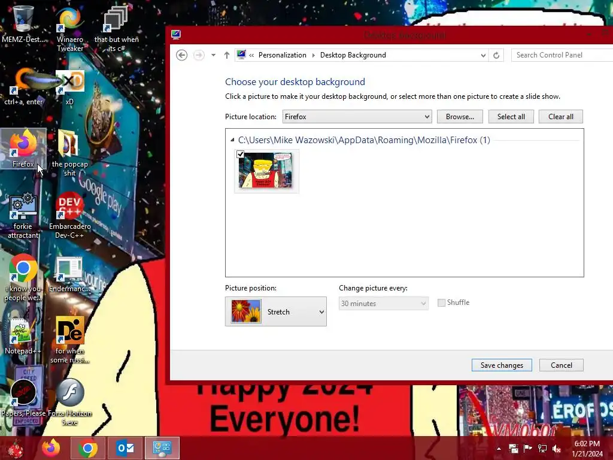Open 'ctrl+a, enter' desktop shortcut

pyautogui.click(x=23, y=87)
